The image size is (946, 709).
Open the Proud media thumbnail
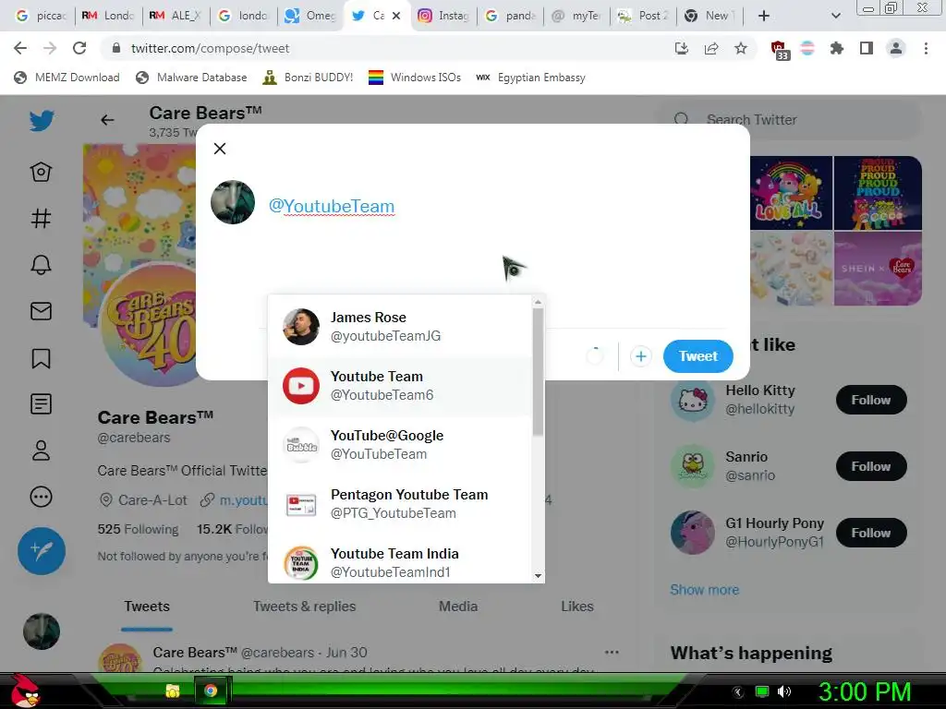(878, 193)
